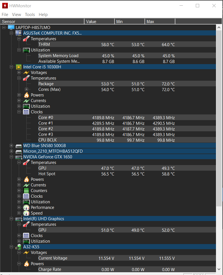The height and width of the screenshot is (275, 223).
Task: Expand the Cores (Max) temperature node
Action: pos(26,89)
